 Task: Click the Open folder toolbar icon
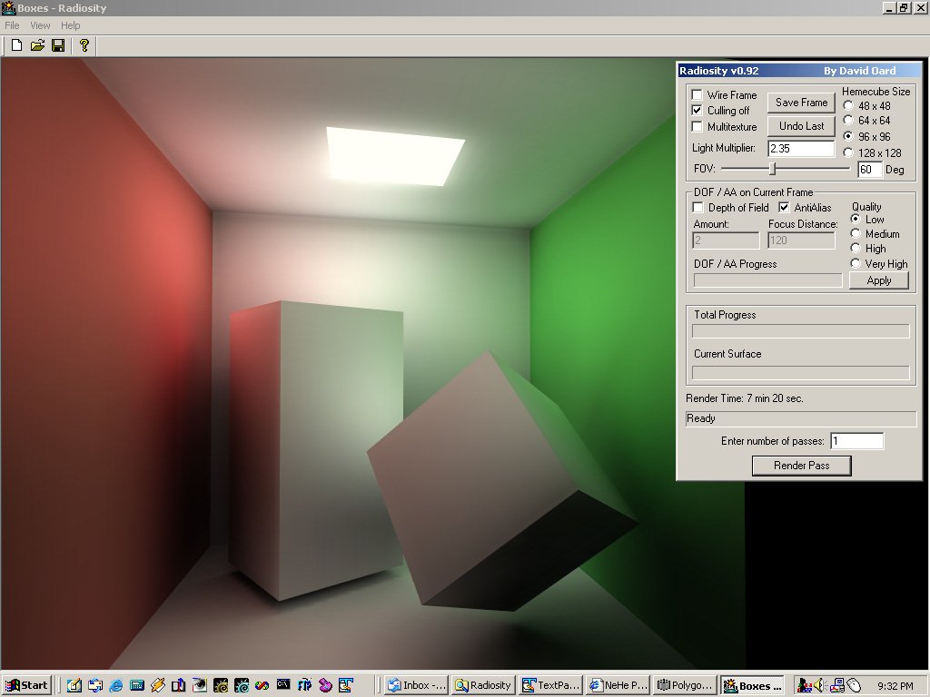coord(37,45)
